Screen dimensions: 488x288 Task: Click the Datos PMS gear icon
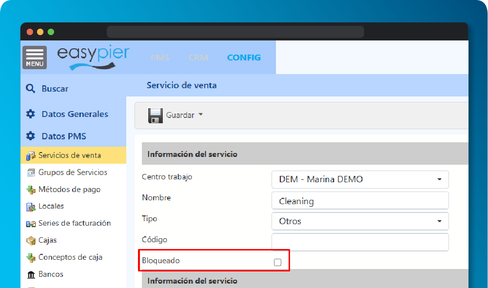[31, 136]
